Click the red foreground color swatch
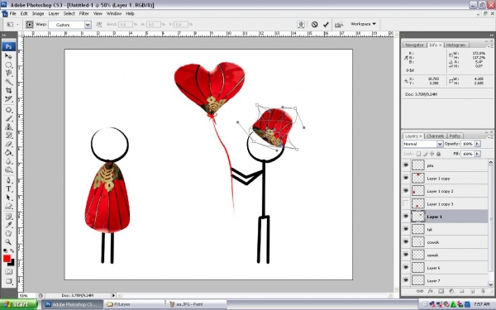 pos(7,258)
